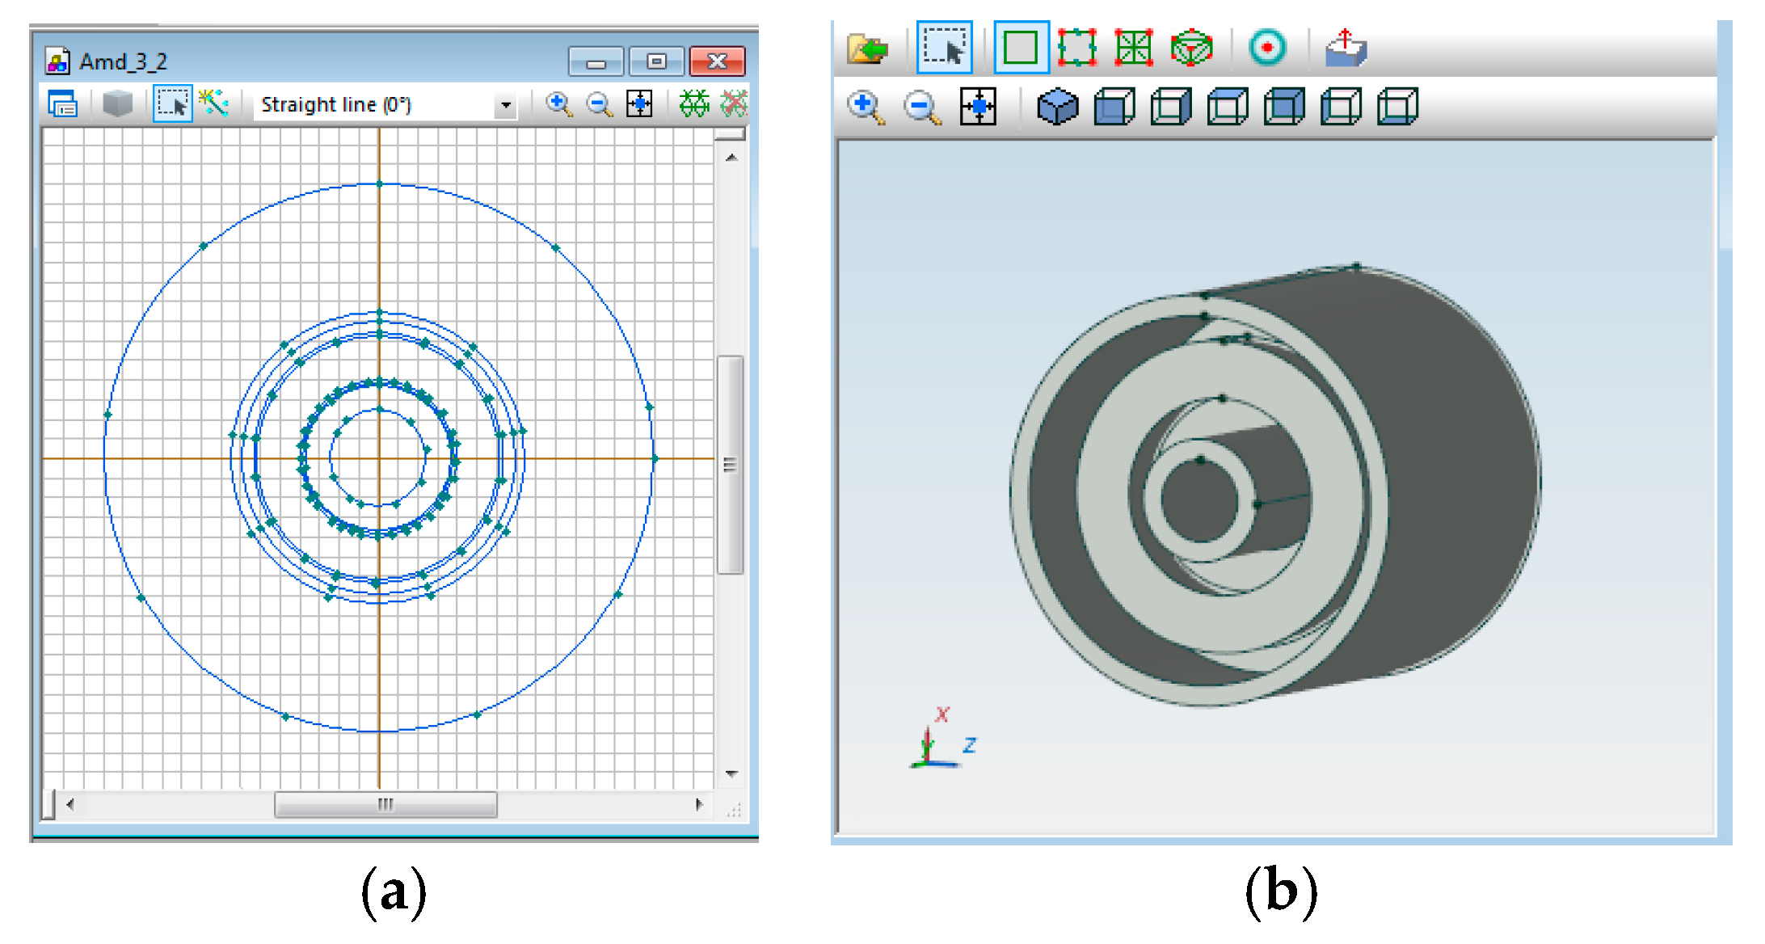Screen dimensions: 1765x944
Task: Toggle plain green square face display mode
Action: (1021, 48)
